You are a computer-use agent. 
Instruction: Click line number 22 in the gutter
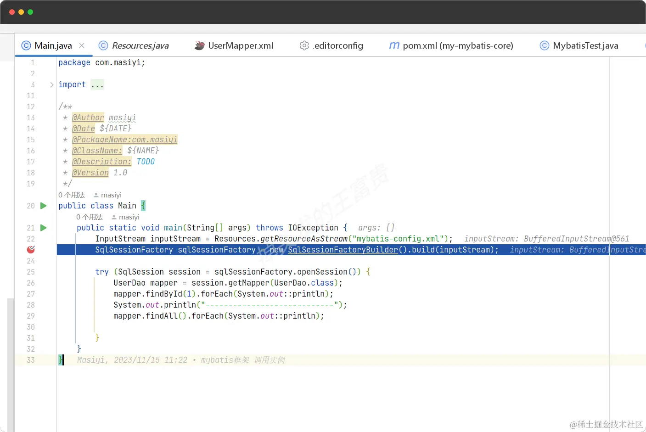click(31, 239)
